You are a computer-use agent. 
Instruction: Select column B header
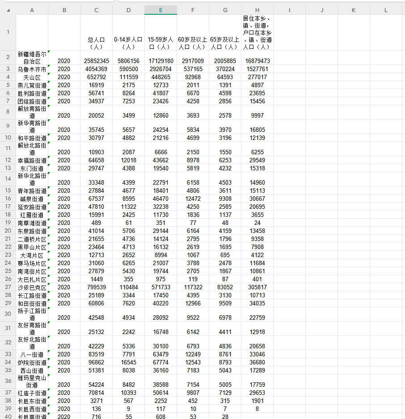tap(64, 10)
